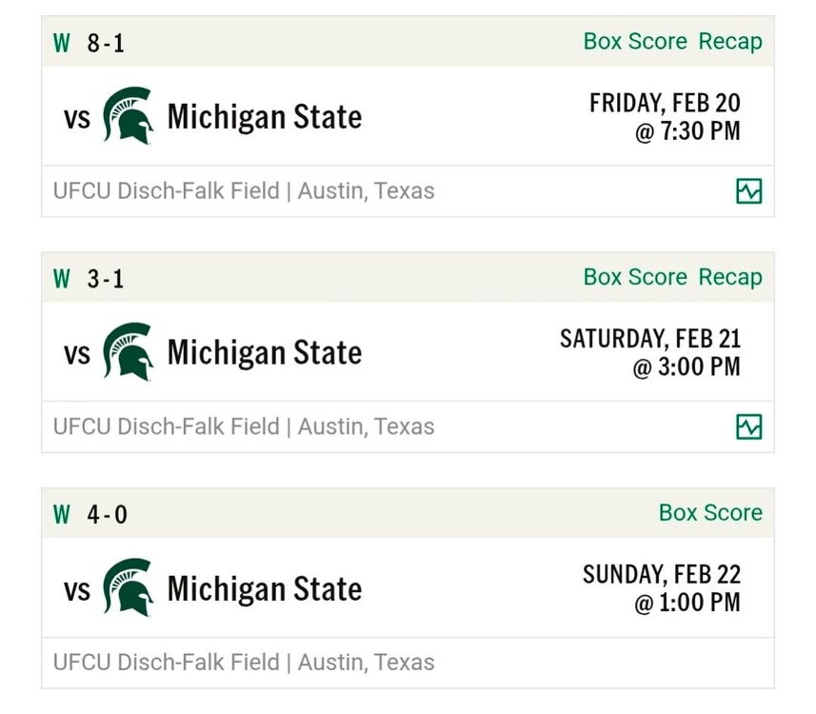This screenshot has height=714, width=816.
Task: Click the venue line under Friday's game
Action: pos(244,191)
